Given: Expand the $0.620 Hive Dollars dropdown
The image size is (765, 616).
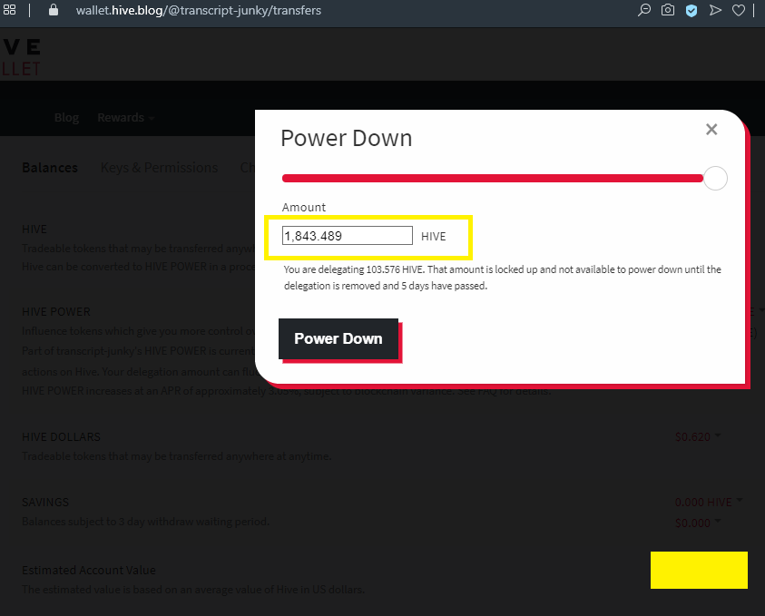Looking at the screenshot, I should point(698,436).
